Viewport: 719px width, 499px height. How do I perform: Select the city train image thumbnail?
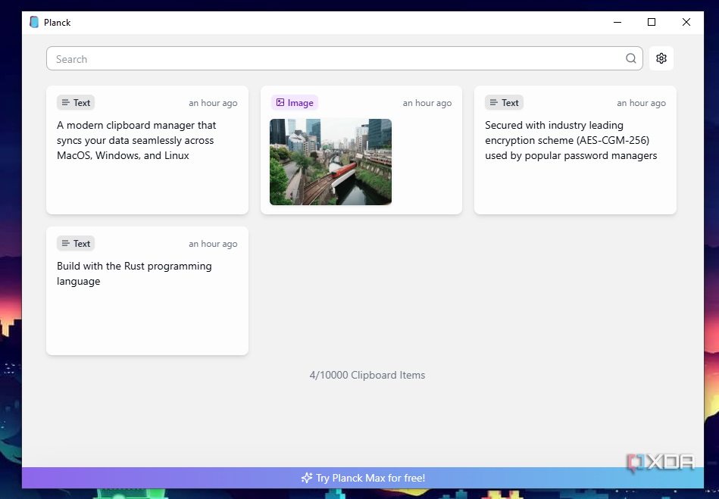(x=330, y=162)
